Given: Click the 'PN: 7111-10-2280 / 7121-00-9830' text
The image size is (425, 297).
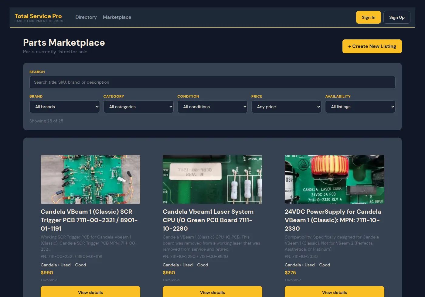Looking at the screenshot, I should click(195, 256).
